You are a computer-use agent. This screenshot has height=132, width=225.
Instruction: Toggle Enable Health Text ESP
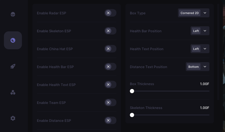pos(110,85)
